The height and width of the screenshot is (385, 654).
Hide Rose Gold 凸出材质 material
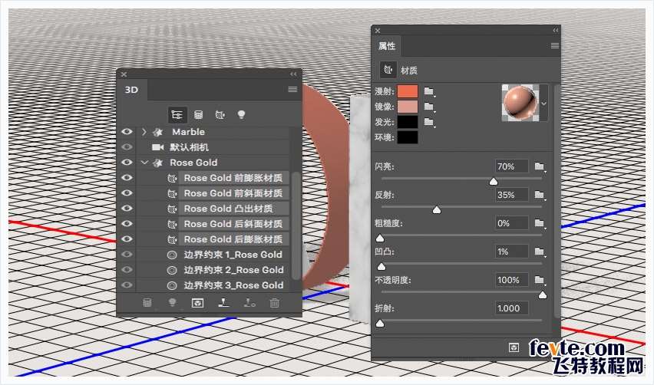[x=127, y=209]
